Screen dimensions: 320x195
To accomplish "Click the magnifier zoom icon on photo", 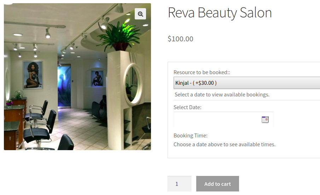I will [140, 14].
